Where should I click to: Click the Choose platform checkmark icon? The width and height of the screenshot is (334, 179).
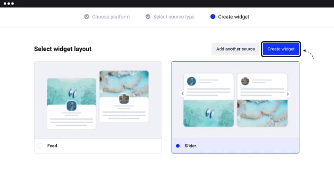87,17
